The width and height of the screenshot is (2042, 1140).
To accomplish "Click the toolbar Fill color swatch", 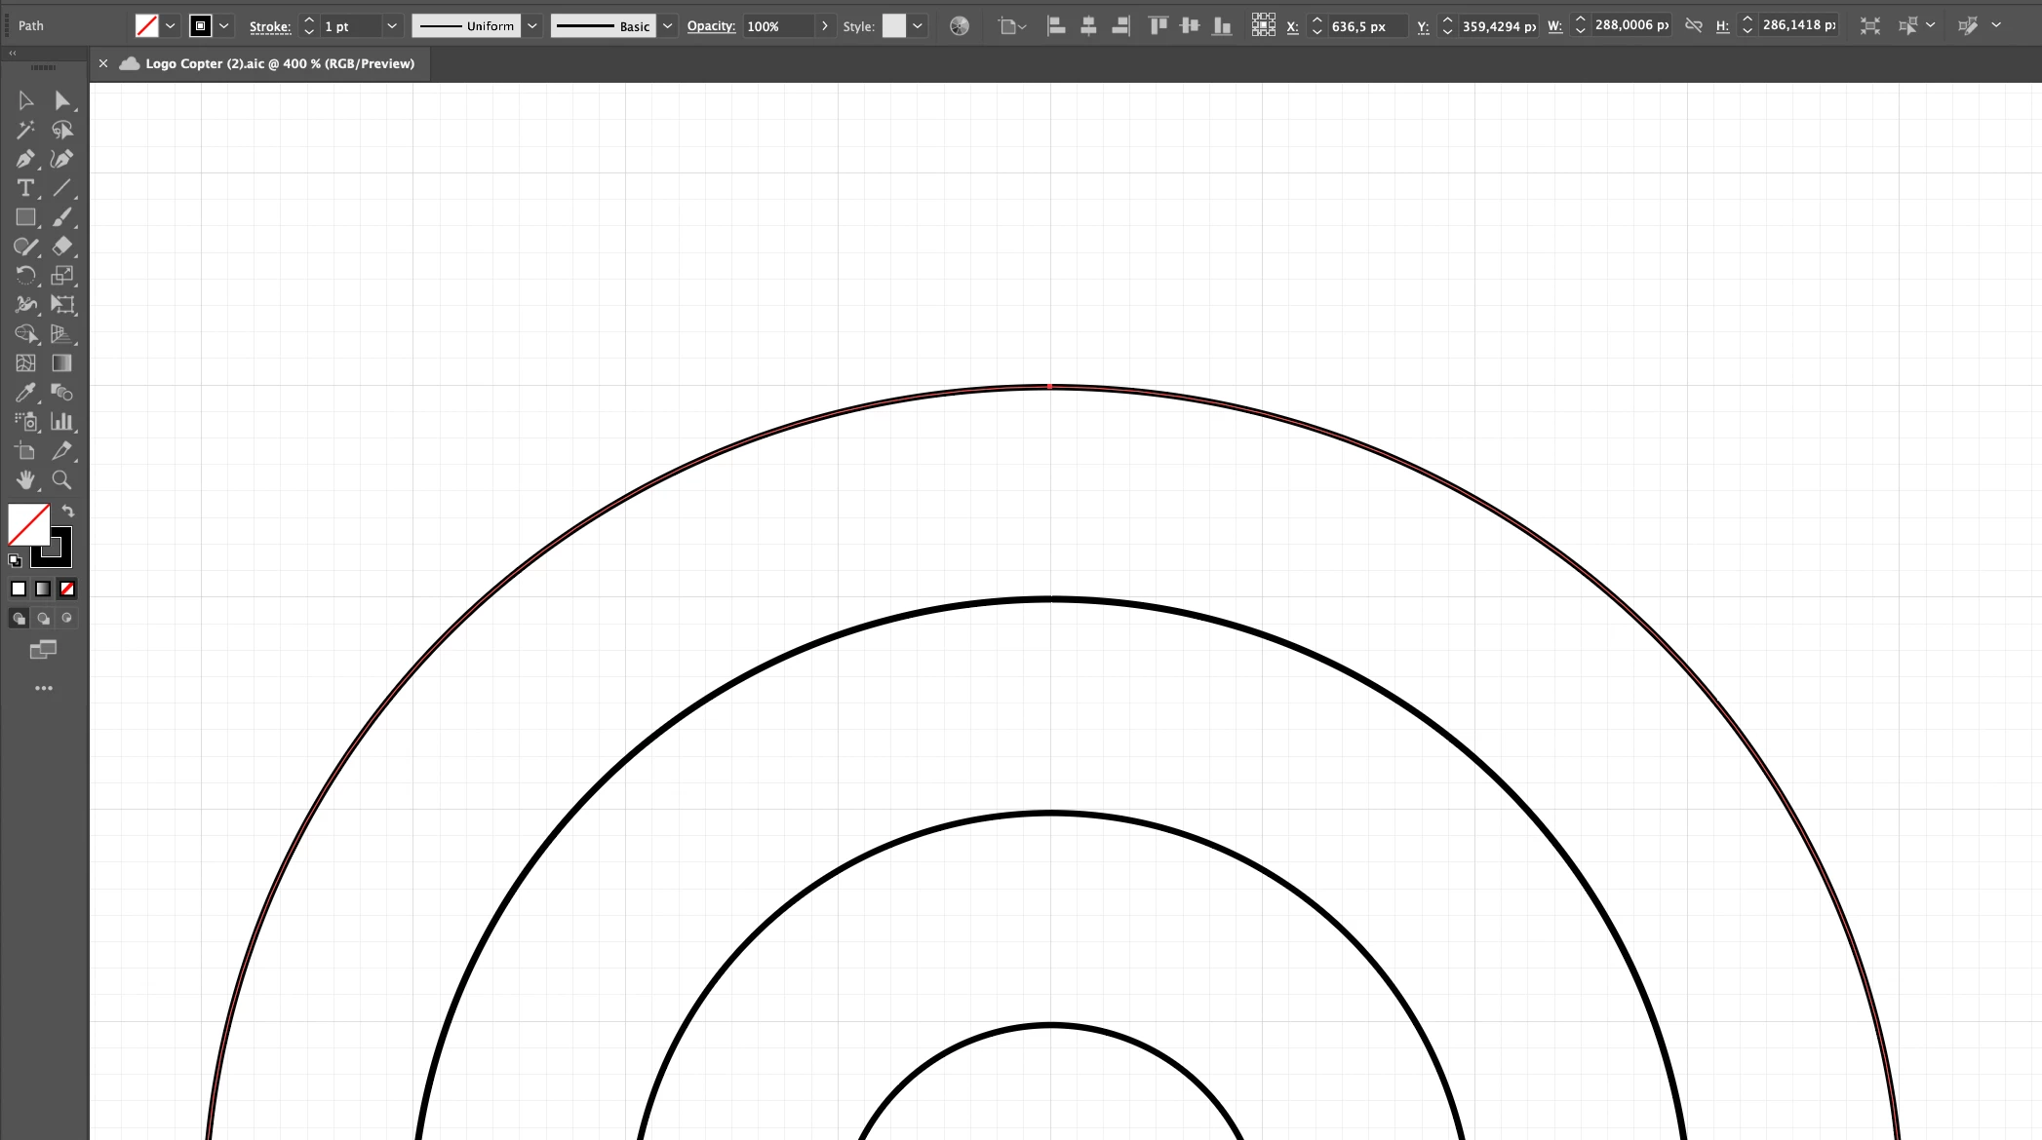I will pyautogui.click(x=27, y=524).
